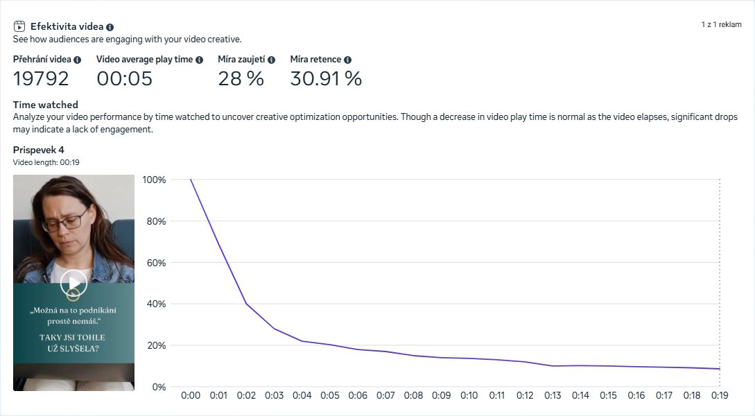Click the 30.91 % retention rate value
Screen dimensions: 755x416
[325, 78]
